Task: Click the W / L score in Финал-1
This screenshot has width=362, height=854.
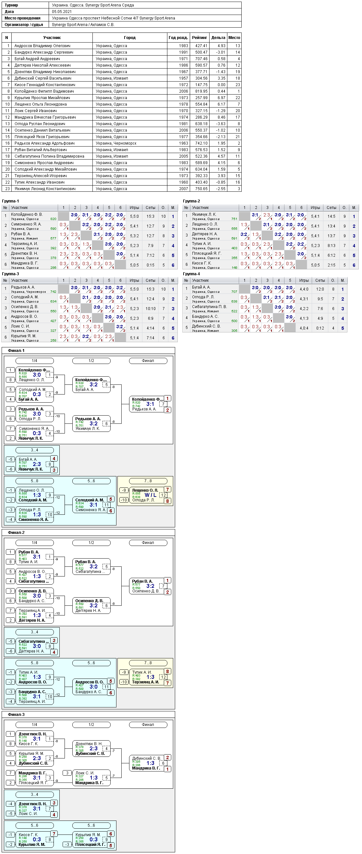Action: [x=150, y=495]
